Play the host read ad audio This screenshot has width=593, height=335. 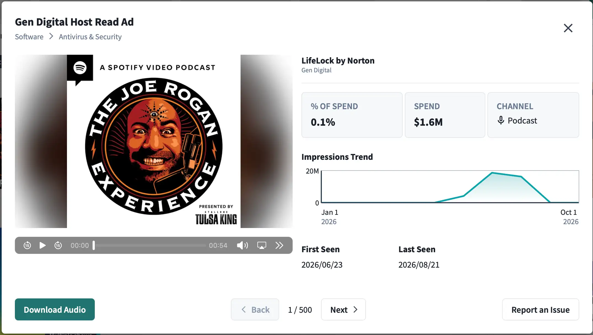[x=42, y=245]
